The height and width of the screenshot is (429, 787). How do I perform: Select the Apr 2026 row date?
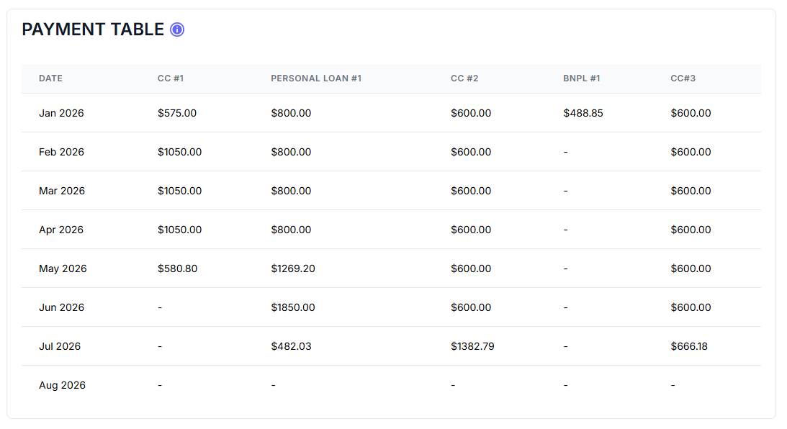point(61,230)
